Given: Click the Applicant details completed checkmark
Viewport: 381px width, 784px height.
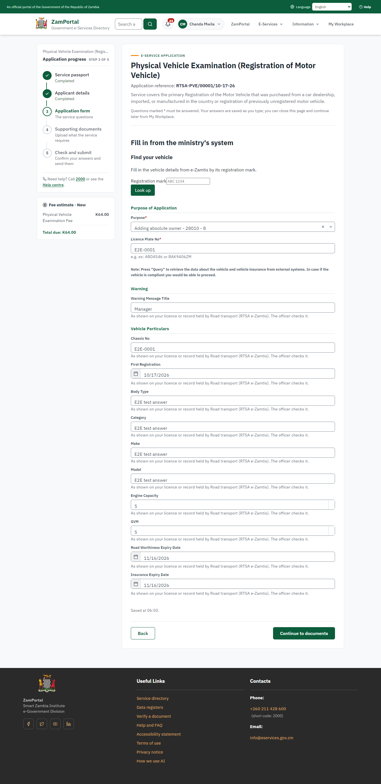Looking at the screenshot, I should (47, 93).
